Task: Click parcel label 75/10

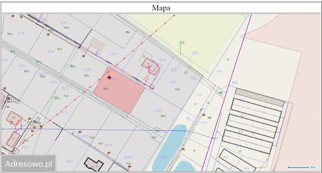Action: 162,60
